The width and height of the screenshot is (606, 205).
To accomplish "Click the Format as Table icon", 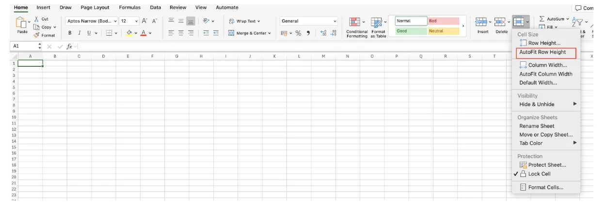I will click(x=377, y=22).
